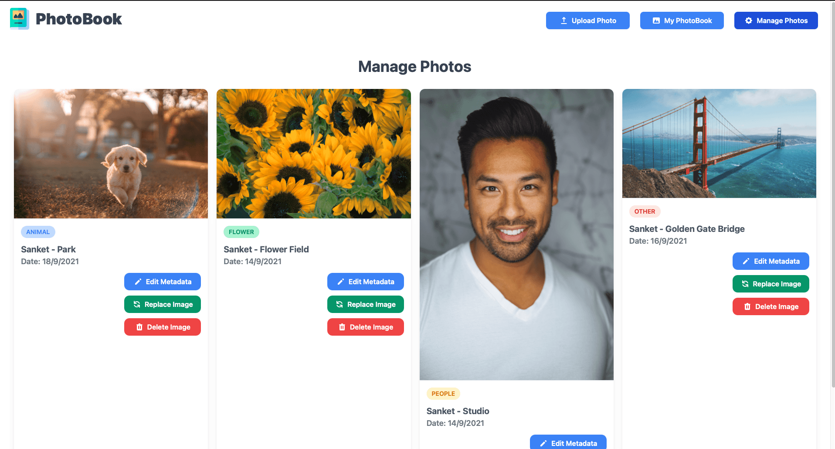This screenshot has width=835, height=449.
Task: Open the Upload Photo page
Action: point(587,20)
